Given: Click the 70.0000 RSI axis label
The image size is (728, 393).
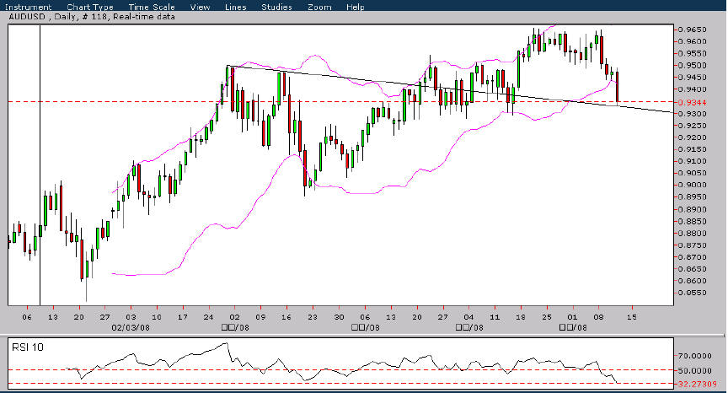Looking at the screenshot, I should pos(695,356).
